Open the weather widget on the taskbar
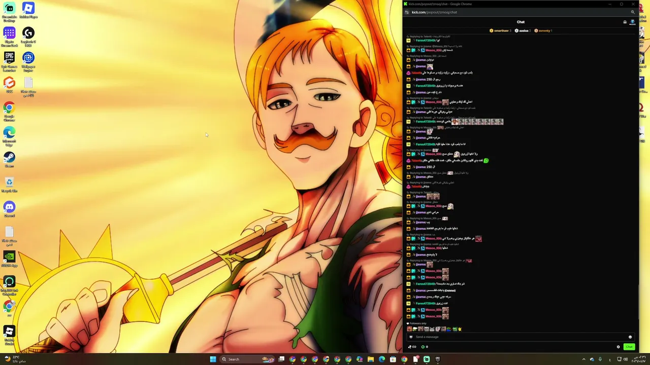The width and height of the screenshot is (650, 365). coord(15,359)
